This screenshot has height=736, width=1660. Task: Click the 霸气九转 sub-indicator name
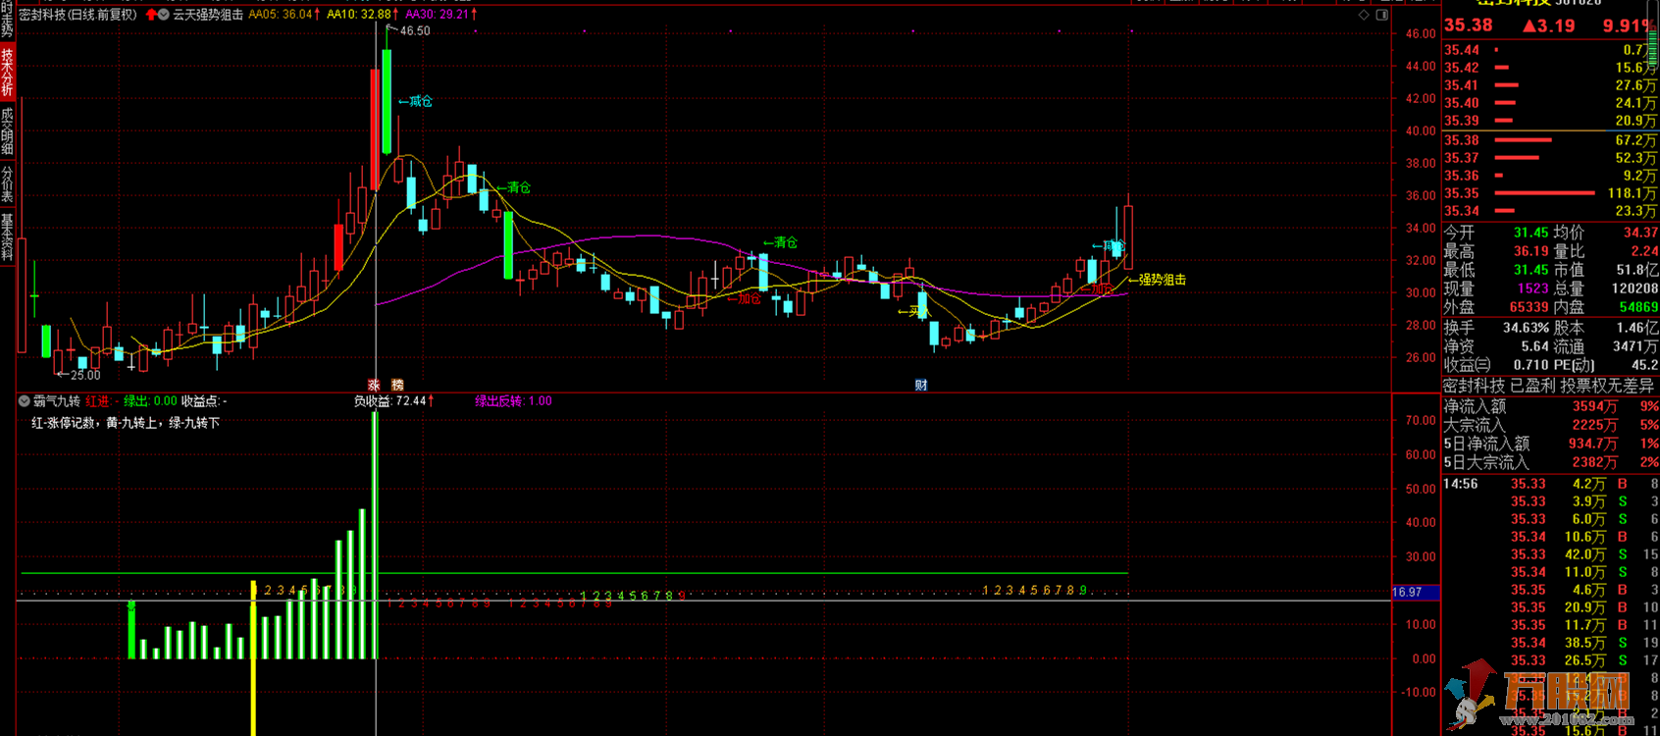pyautogui.click(x=57, y=401)
